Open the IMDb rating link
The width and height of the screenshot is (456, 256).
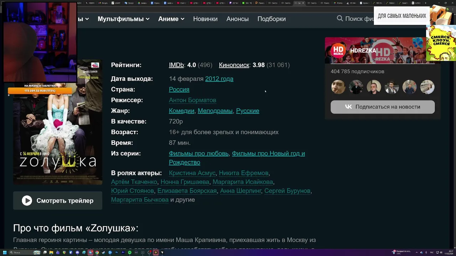(176, 65)
